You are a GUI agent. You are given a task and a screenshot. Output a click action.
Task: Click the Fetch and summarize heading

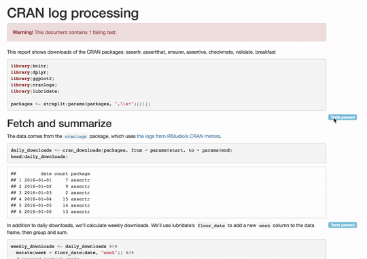pyautogui.click(x=59, y=124)
